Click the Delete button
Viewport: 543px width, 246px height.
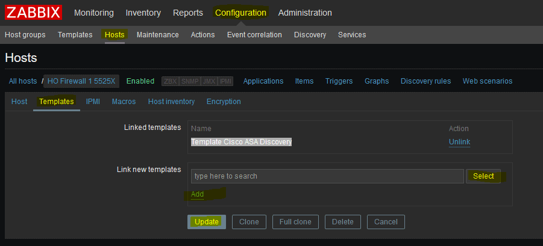pyautogui.click(x=343, y=222)
